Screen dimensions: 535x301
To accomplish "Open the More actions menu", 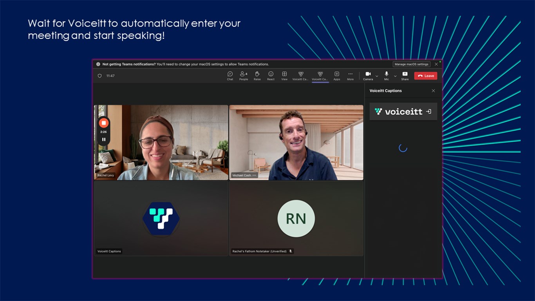I will click(350, 76).
